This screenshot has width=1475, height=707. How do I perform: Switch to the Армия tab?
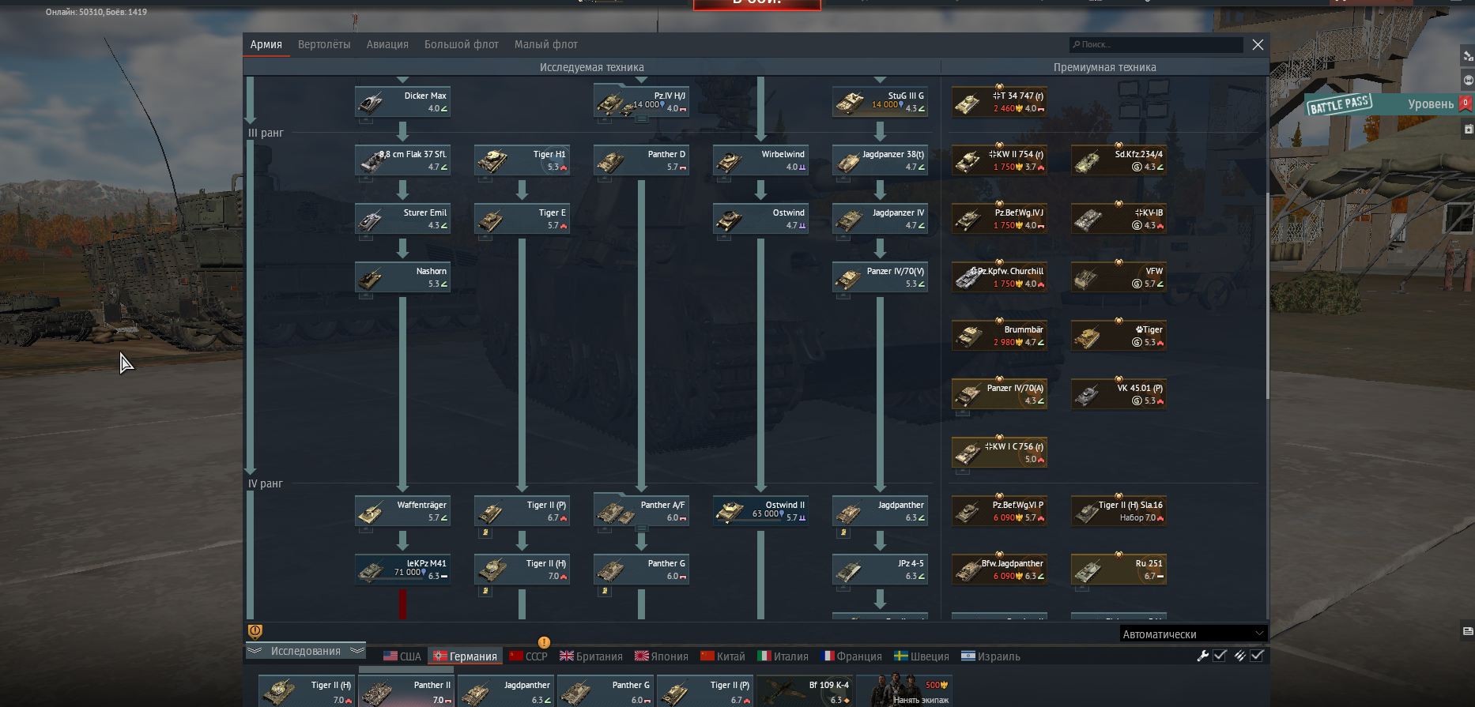pyautogui.click(x=266, y=44)
